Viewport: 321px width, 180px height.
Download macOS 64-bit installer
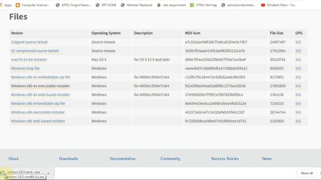click(x=29, y=59)
